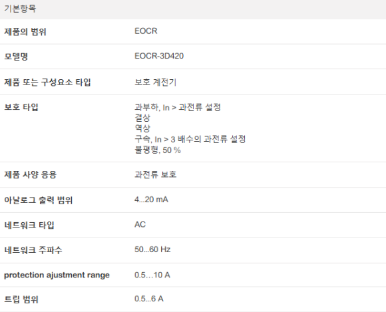
Task: Click the model value EOCR-3D420
Action: [x=159, y=56]
